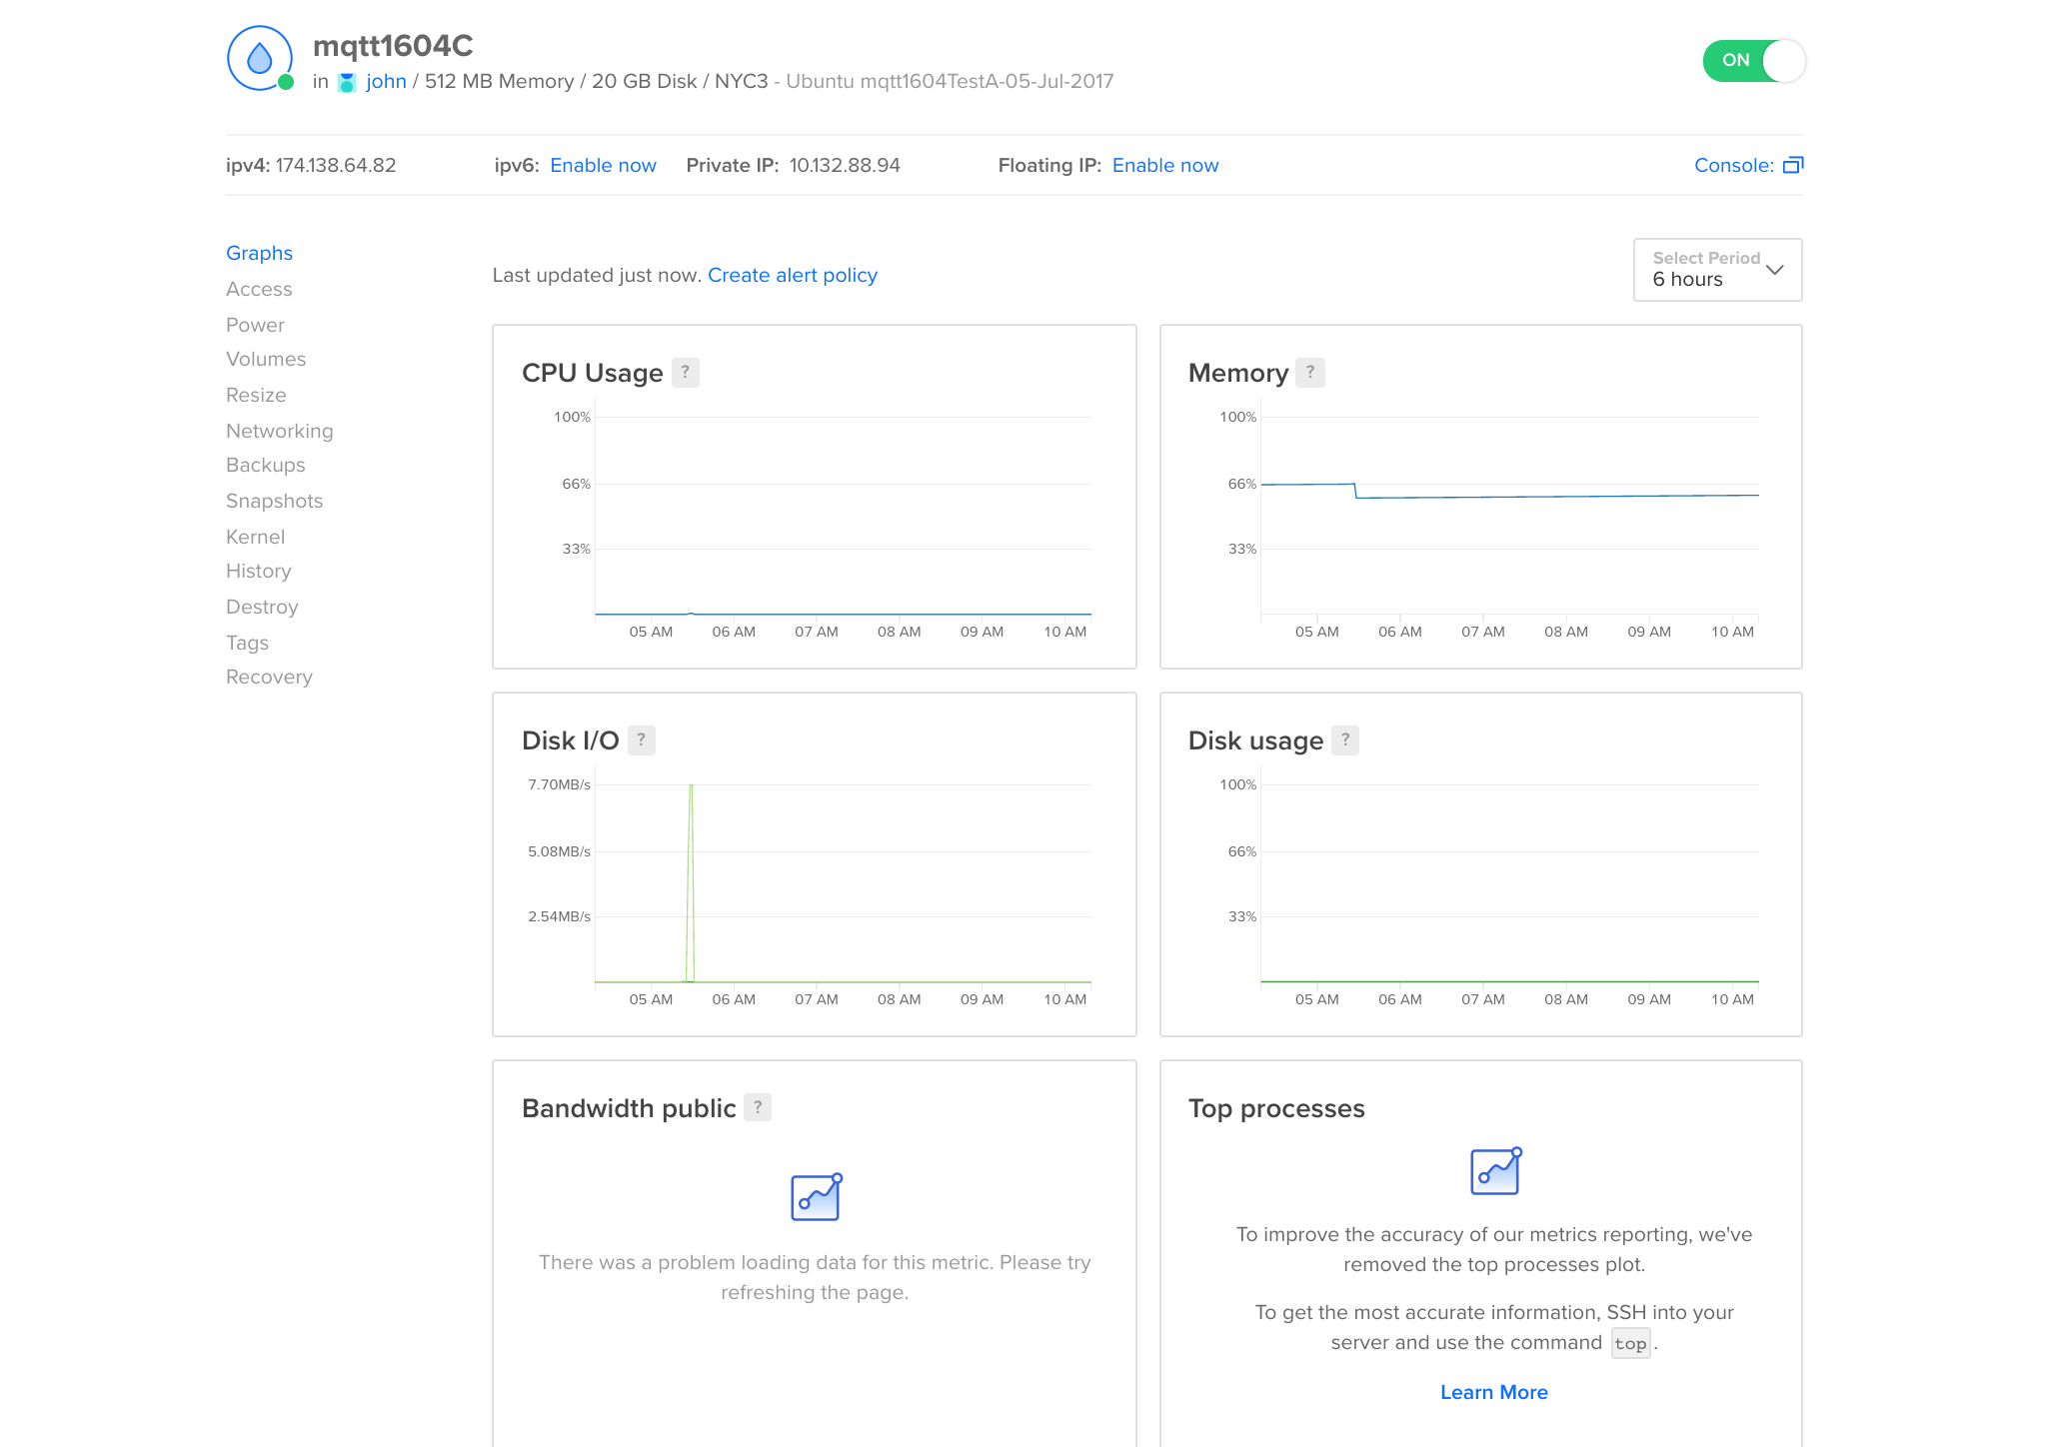Enable ipv6 with Enable now link
Image resolution: width=2051 pixels, height=1447 pixels.
click(x=603, y=165)
